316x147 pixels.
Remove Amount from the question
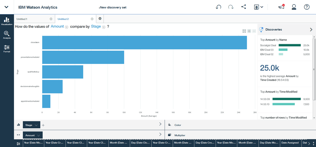point(67,27)
